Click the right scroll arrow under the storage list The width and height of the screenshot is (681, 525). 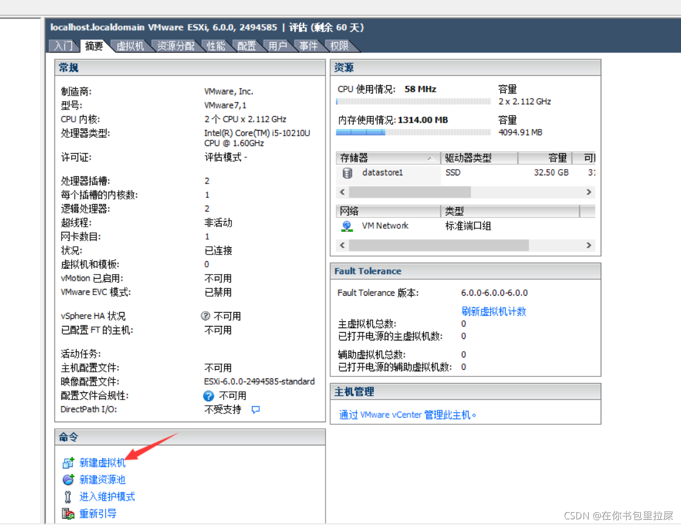pyautogui.click(x=588, y=192)
